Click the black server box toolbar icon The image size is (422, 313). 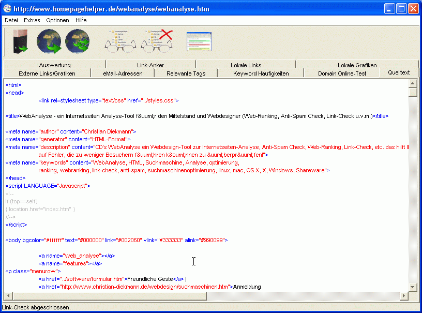point(21,41)
